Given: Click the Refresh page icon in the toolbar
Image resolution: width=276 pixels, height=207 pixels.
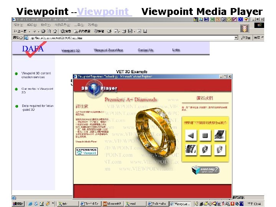Looking at the screenshot, I should [49, 31].
